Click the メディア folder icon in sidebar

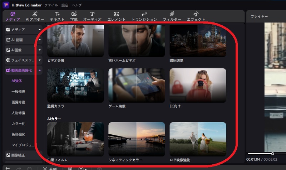tap(8, 30)
